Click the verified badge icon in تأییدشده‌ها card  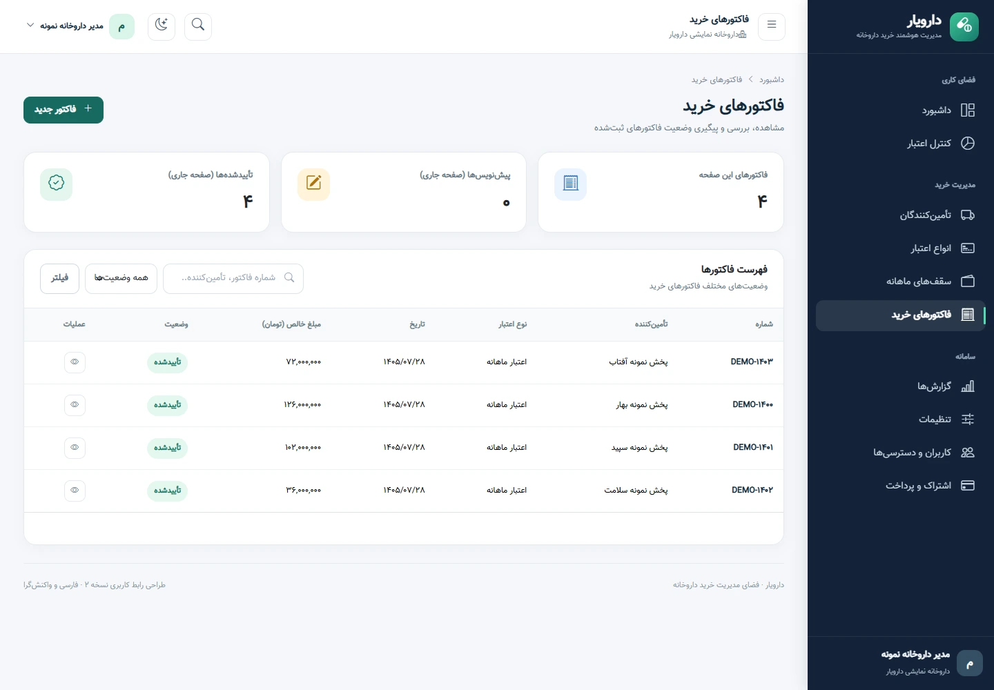[x=57, y=184]
